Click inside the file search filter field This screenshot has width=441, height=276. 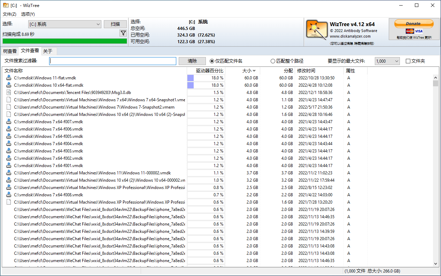point(113,61)
